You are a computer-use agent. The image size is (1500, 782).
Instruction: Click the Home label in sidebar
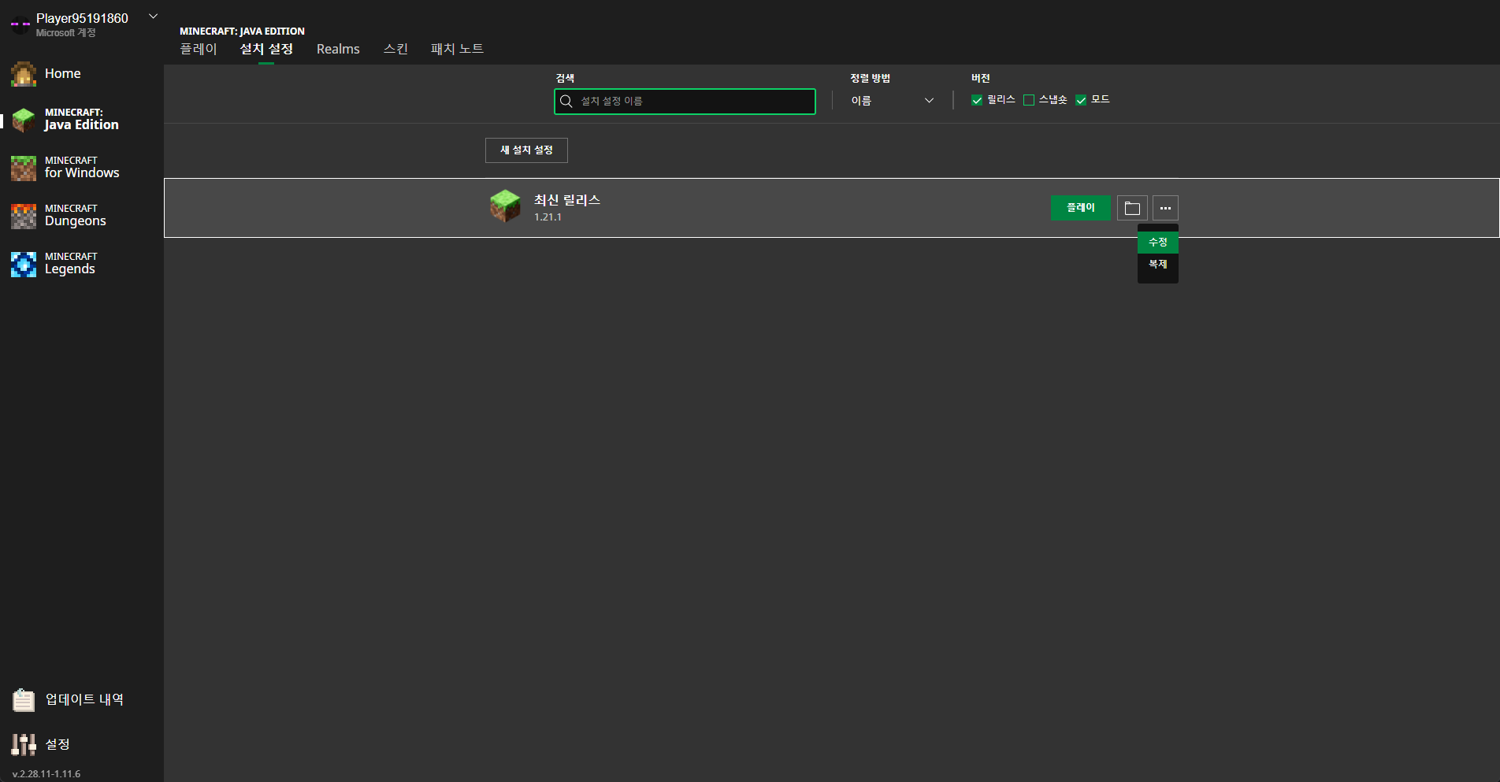[x=63, y=73]
